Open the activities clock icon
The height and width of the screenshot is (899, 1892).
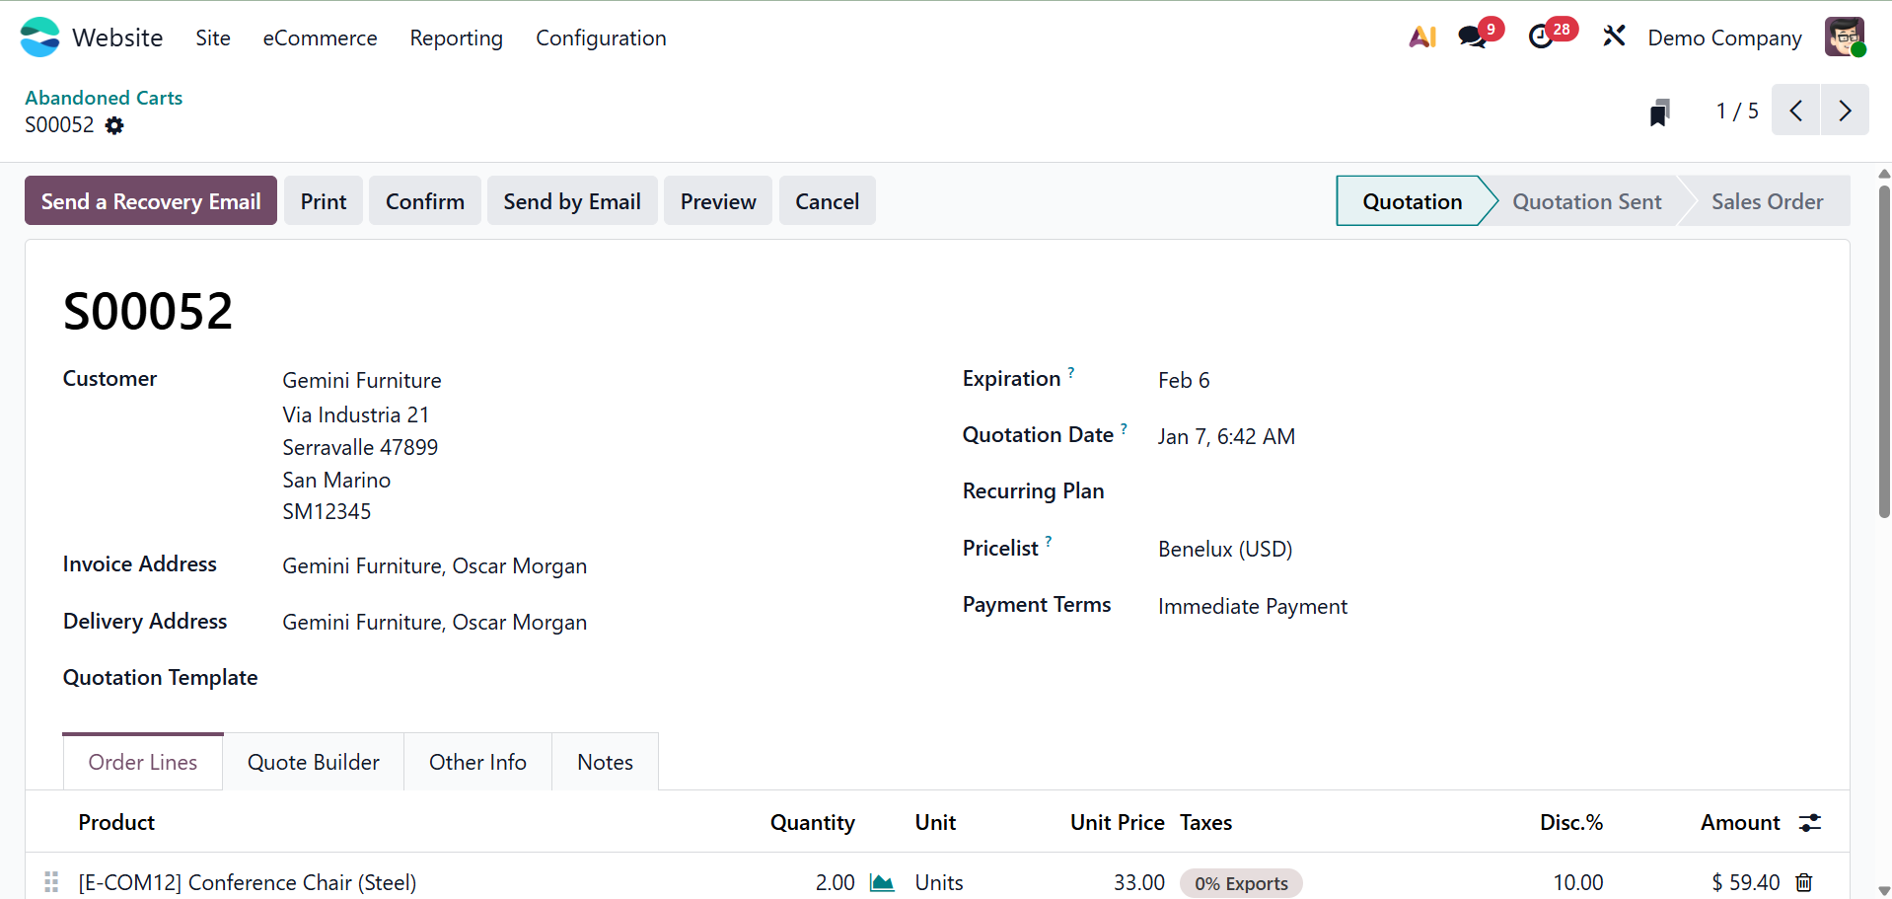1541,37
